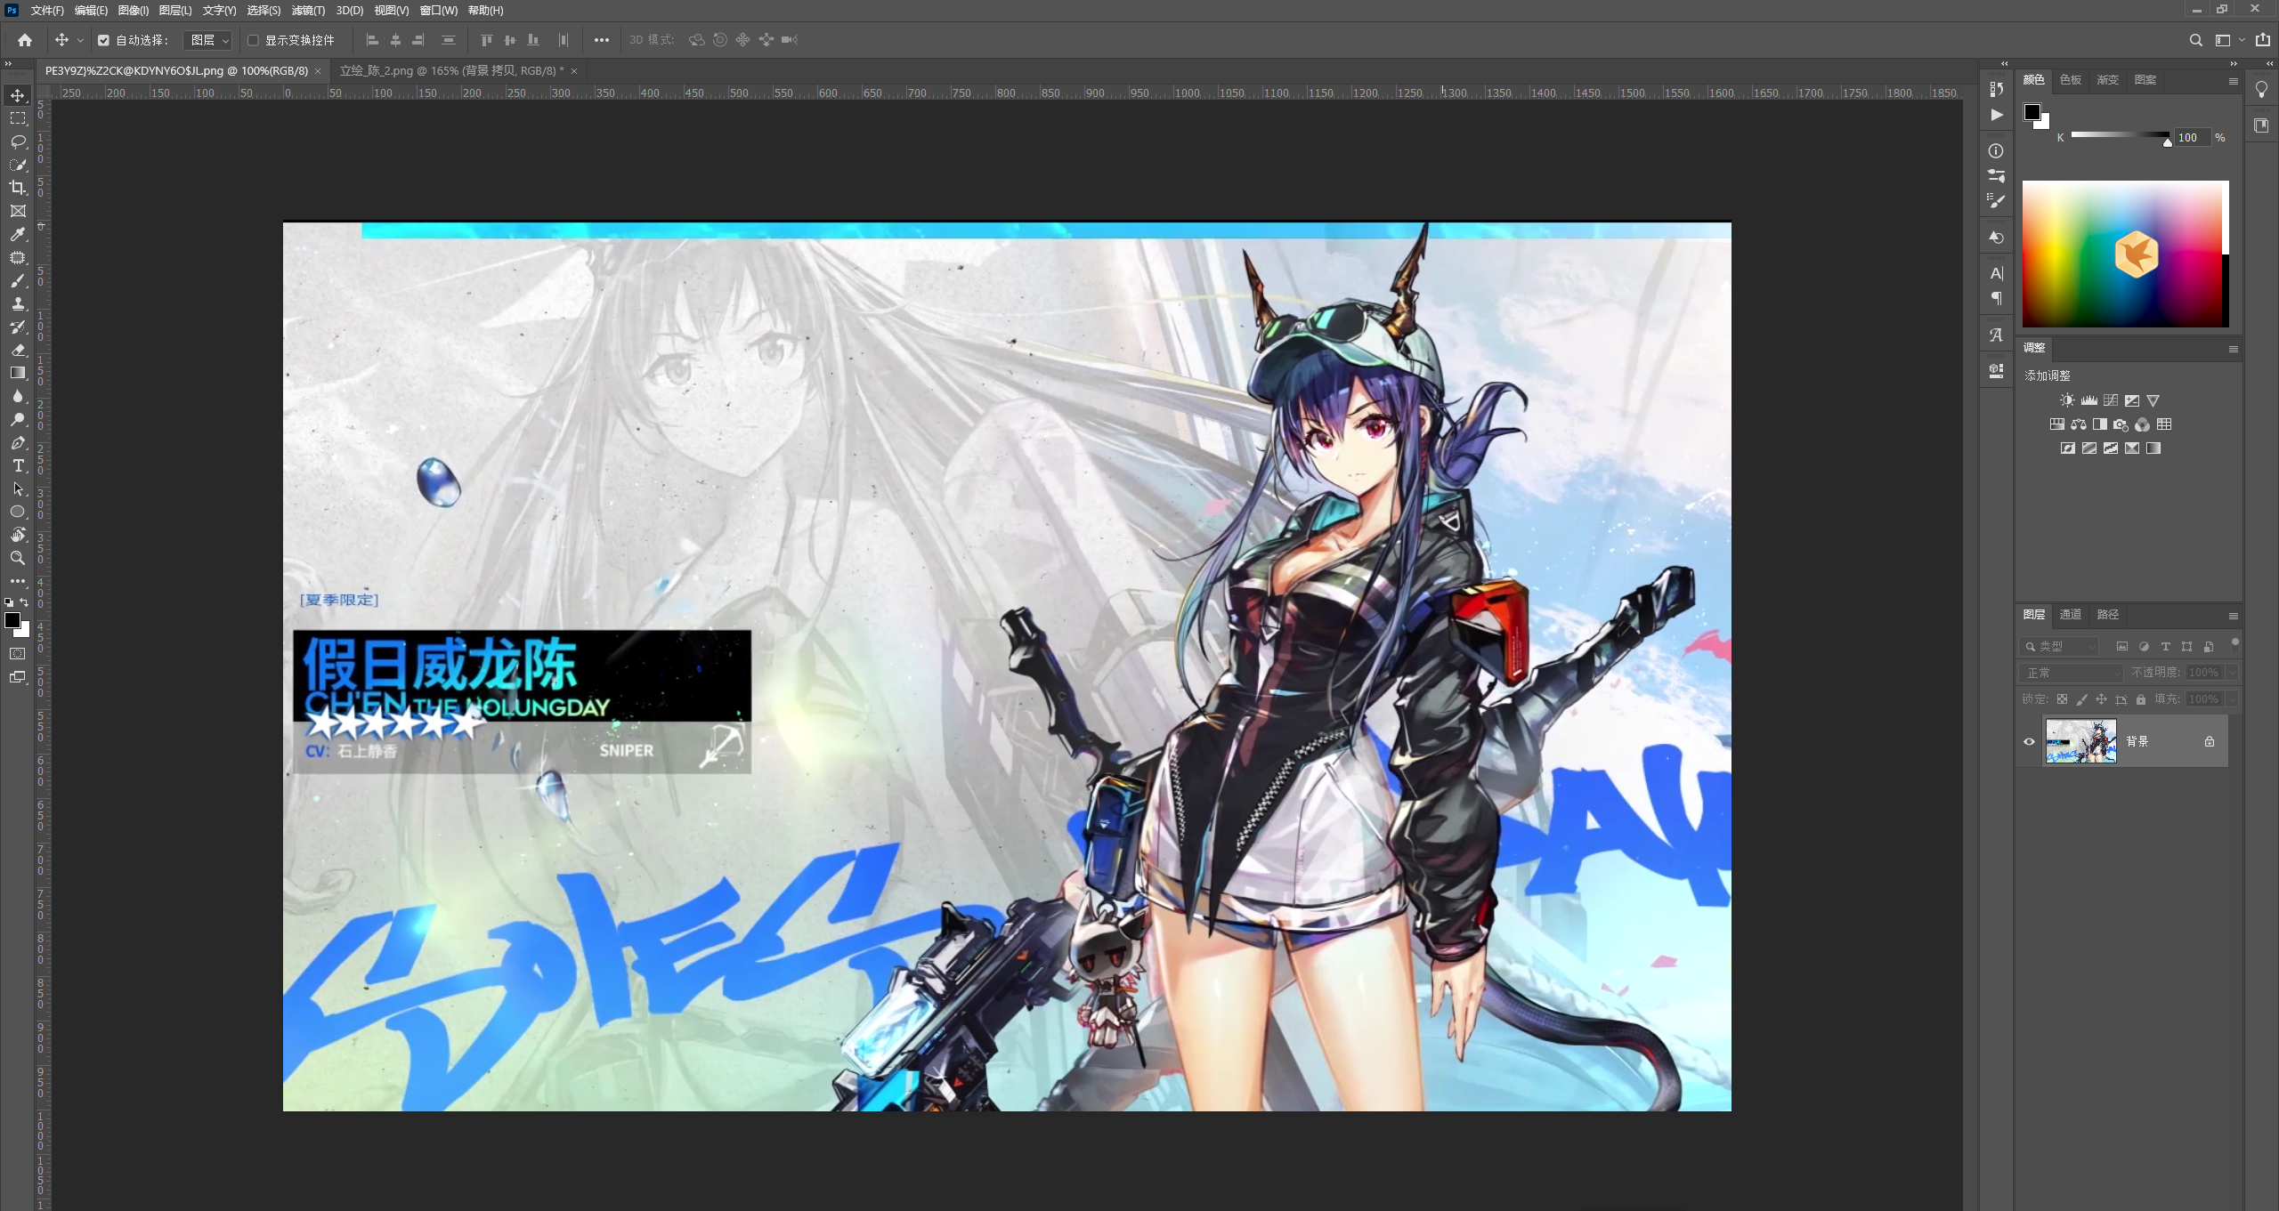
Task: Open the Layers panel flyout menu
Action: [2233, 616]
